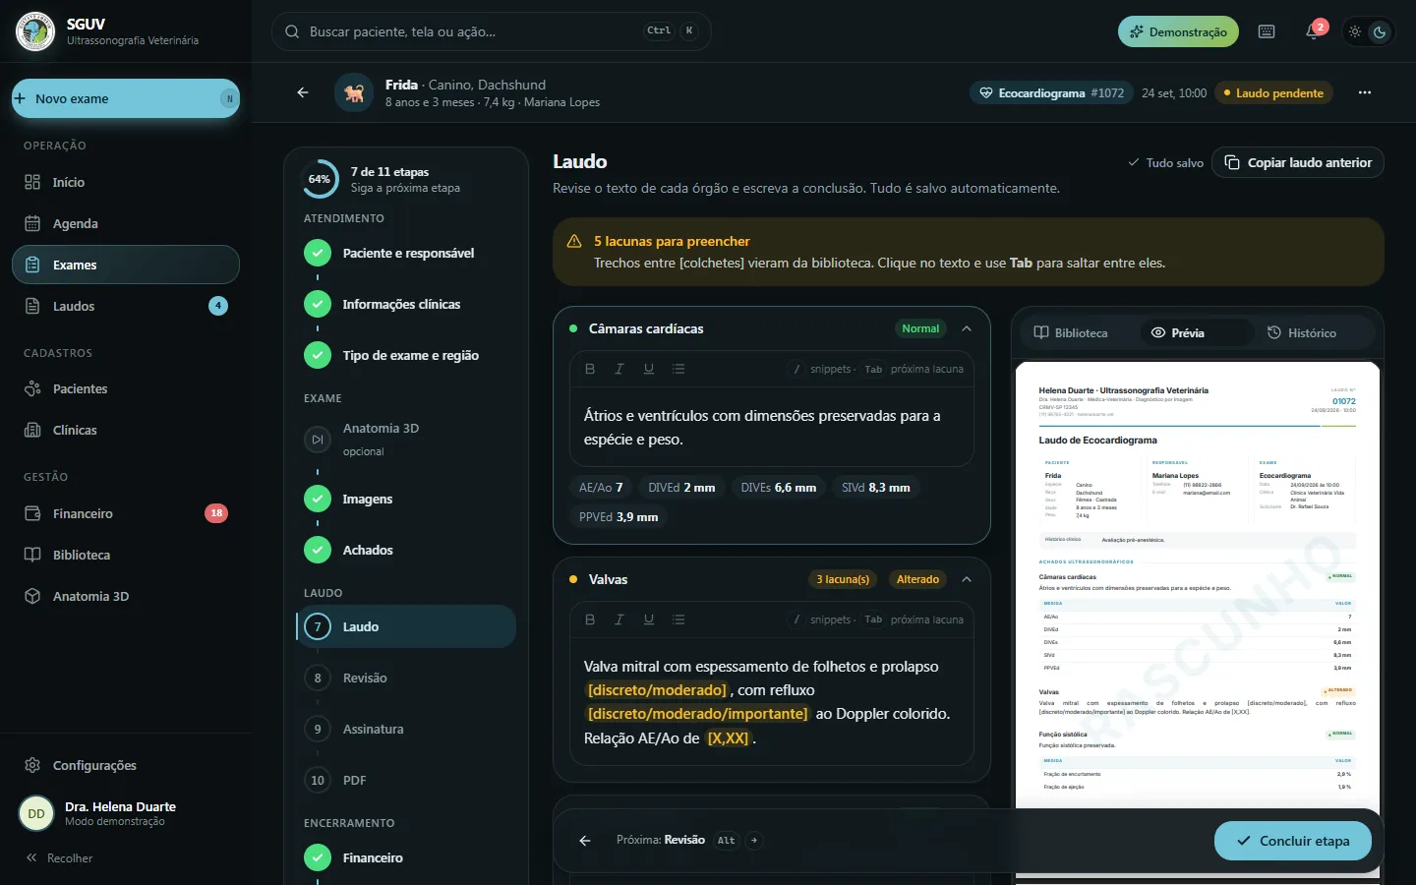Open the Achados step
Image resolution: width=1416 pixels, height=885 pixels.
tap(405, 550)
